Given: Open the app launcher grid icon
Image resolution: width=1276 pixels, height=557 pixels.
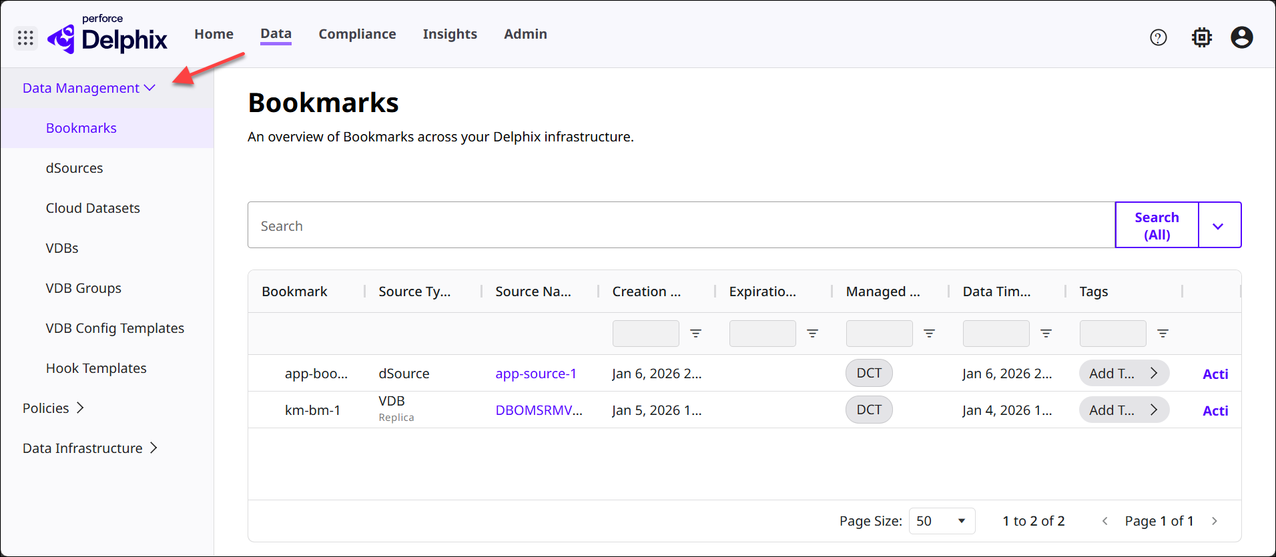Looking at the screenshot, I should pyautogui.click(x=25, y=38).
